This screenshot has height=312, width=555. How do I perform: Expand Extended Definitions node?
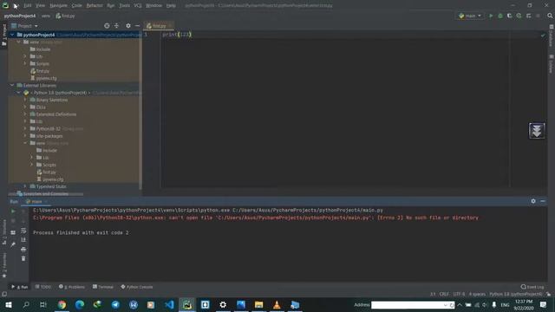[x=25, y=114]
